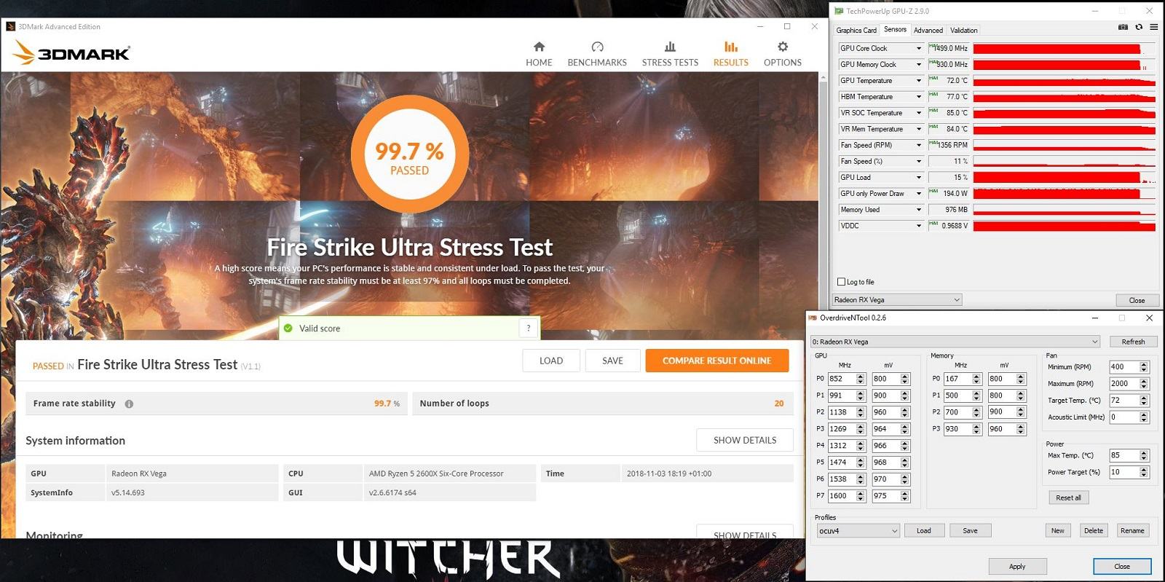
Task: Open the Radeon RX Vega selector in GPU-Z
Action: tap(897, 299)
